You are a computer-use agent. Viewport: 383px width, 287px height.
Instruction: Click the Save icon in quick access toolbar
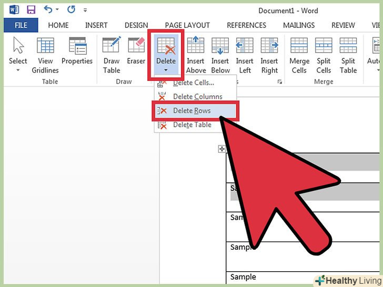[x=31, y=9]
